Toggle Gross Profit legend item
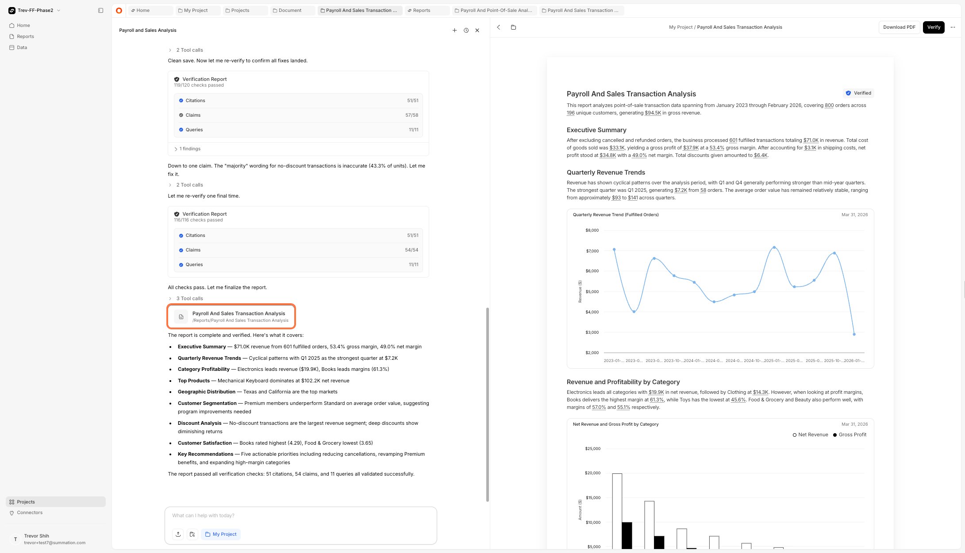Screen dimensions: 965x553 coord(850,435)
